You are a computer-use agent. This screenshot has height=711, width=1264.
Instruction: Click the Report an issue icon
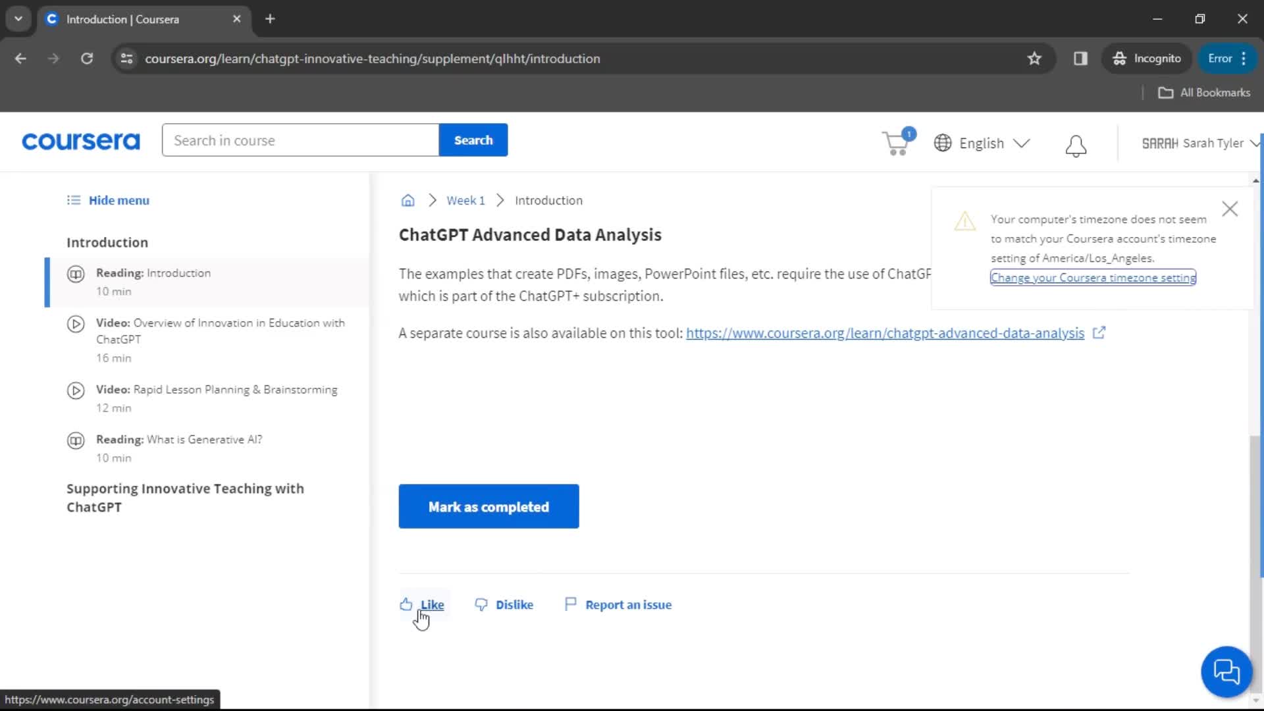click(571, 604)
